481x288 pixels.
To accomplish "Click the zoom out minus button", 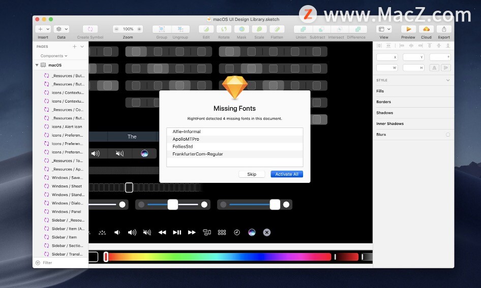I will pos(116,29).
